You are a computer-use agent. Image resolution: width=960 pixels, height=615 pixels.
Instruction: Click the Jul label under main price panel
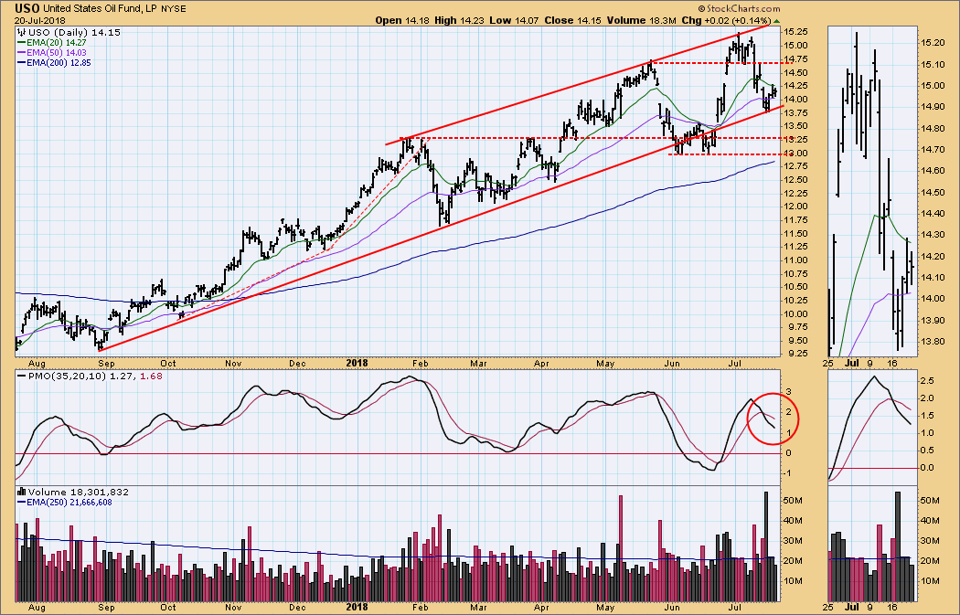734,363
